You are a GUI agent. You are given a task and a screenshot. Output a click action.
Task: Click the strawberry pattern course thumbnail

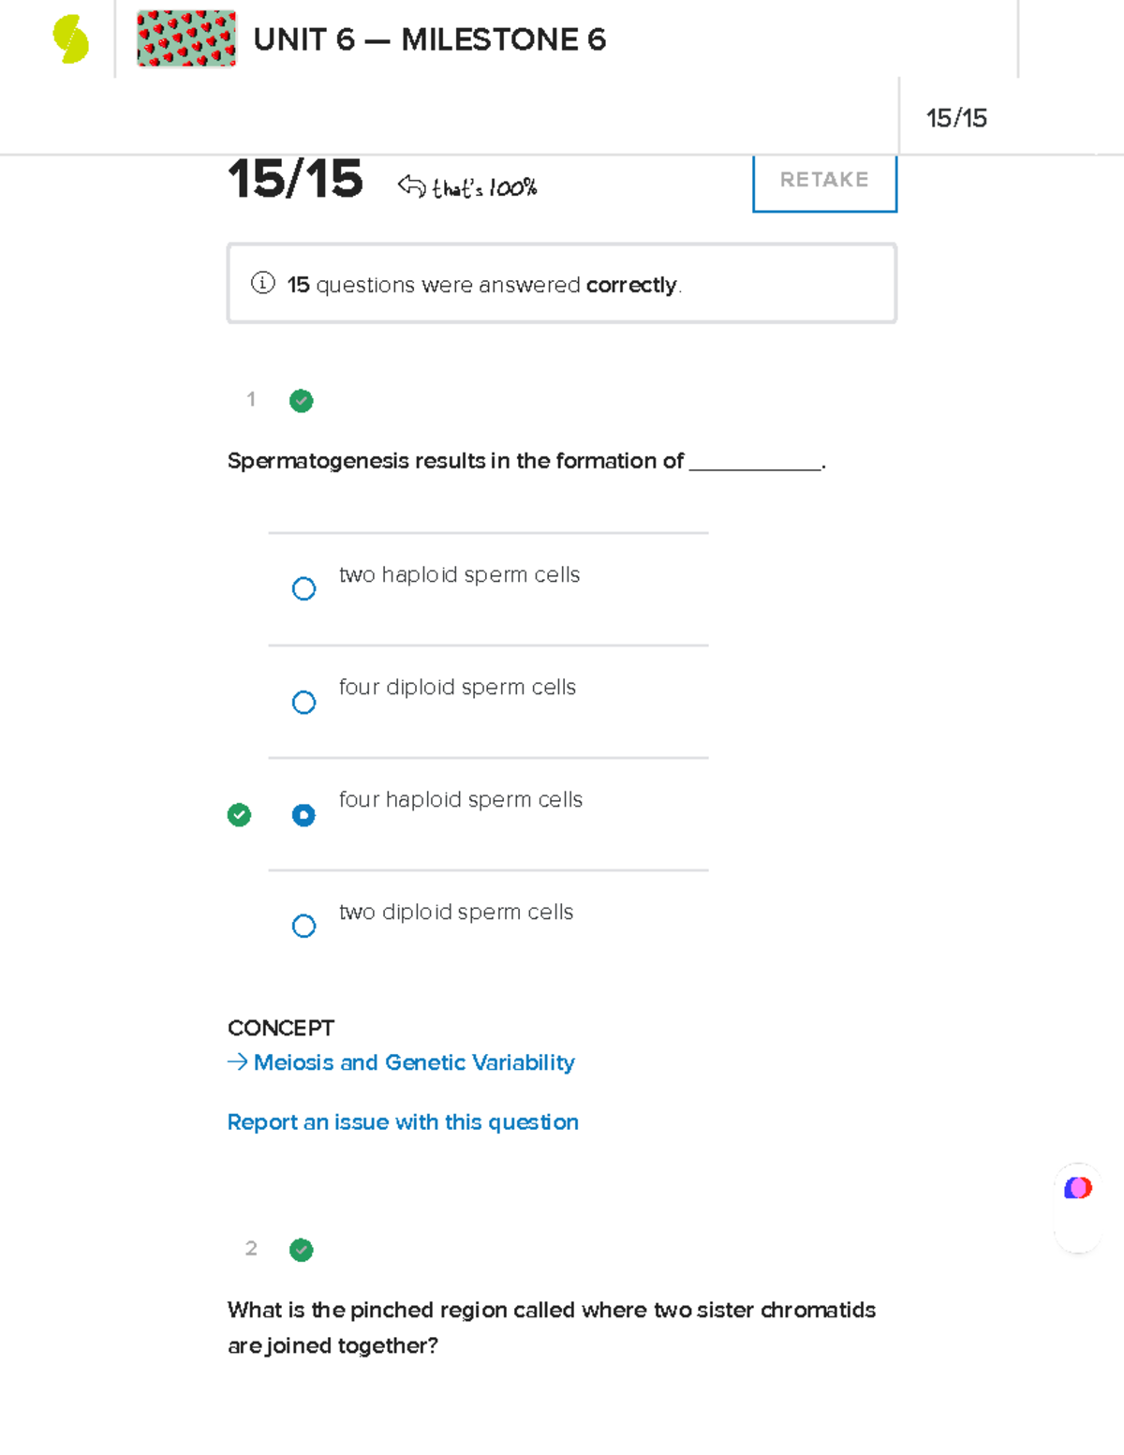pyautogui.click(x=186, y=39)
